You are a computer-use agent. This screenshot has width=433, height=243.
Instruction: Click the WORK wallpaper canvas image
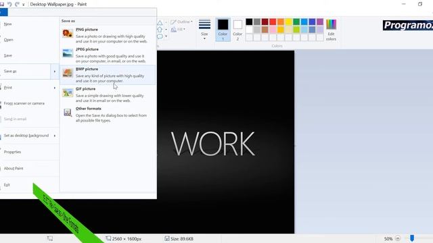coord(225,142)
